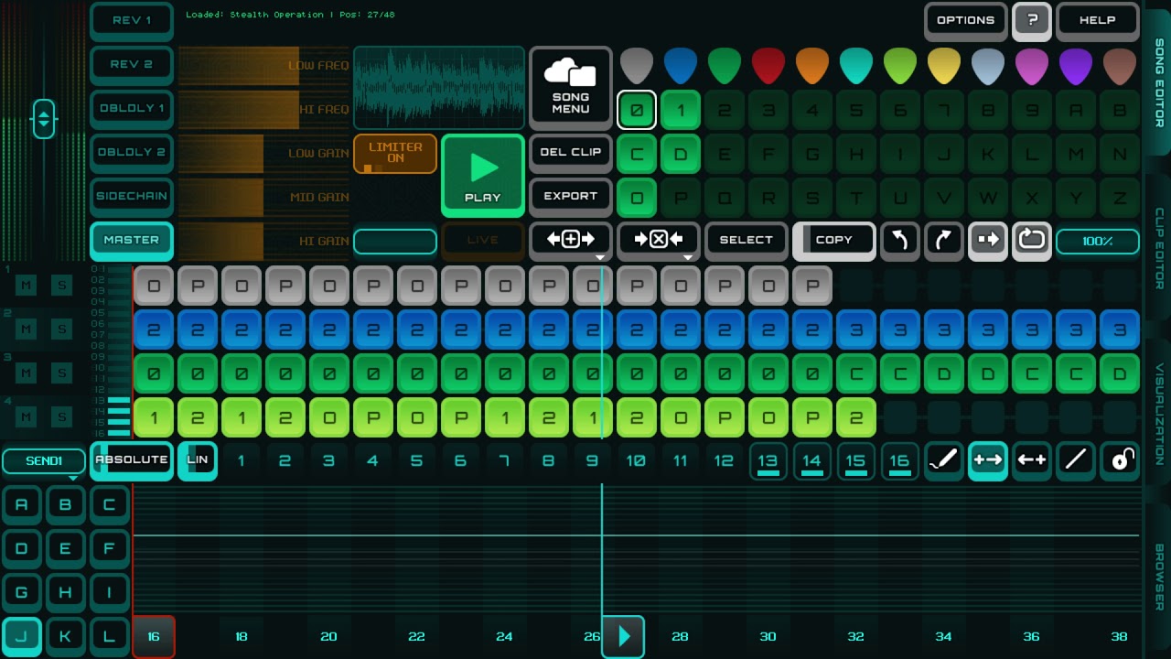Select the orange guitar pick

pos(812,66)
